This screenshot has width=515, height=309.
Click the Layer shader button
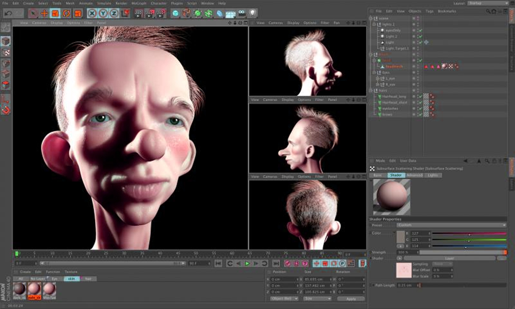click(x=449, y=258)
